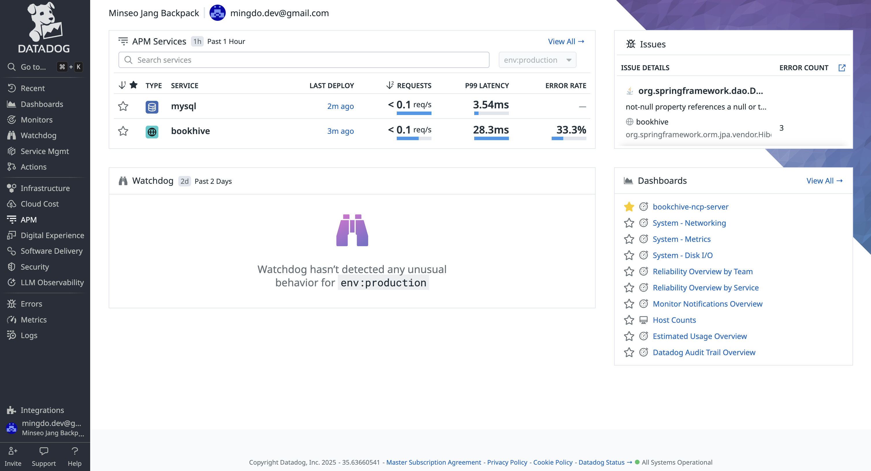Click the Help question mark icon
This screenshot has height=471, width=871.
click(x=75, y=451)
